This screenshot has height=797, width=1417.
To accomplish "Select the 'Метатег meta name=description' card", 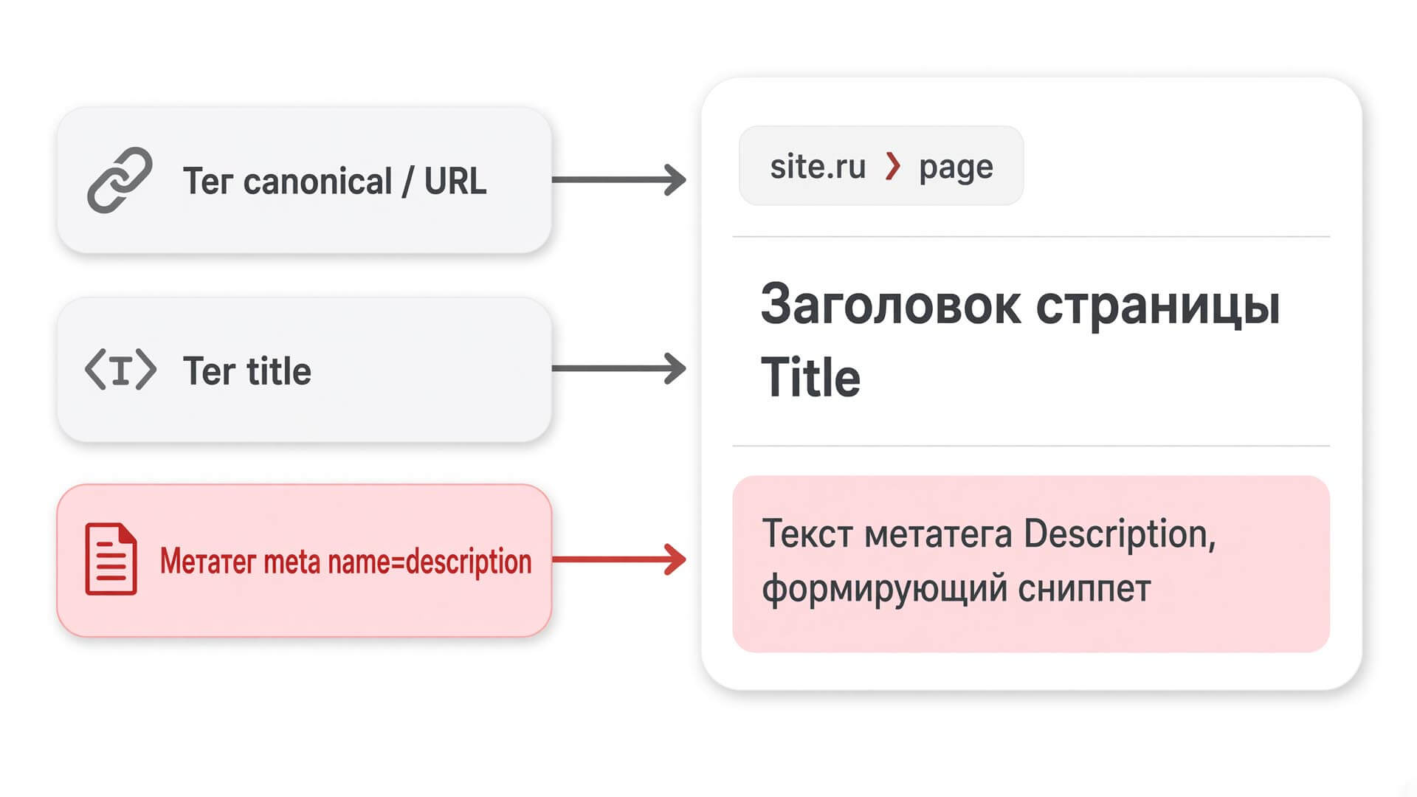I will pyautogui.click(x=304, y=560).
